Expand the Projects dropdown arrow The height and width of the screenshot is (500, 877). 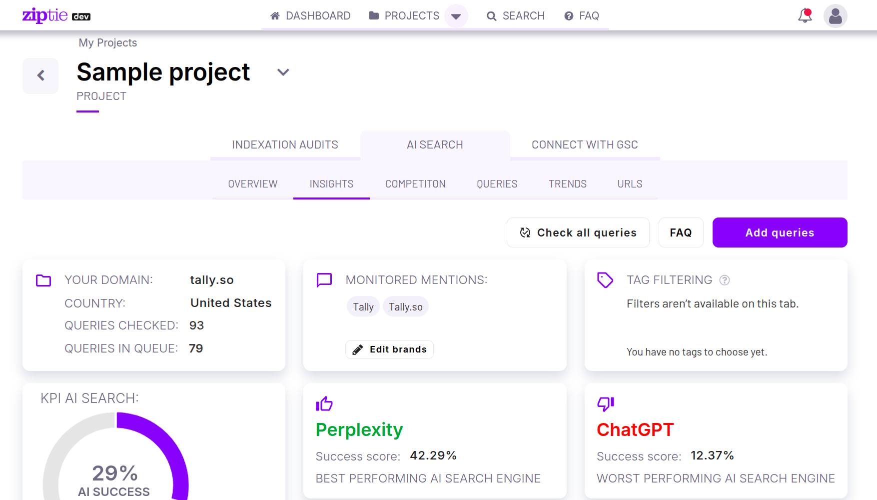(x=456, y=16)
